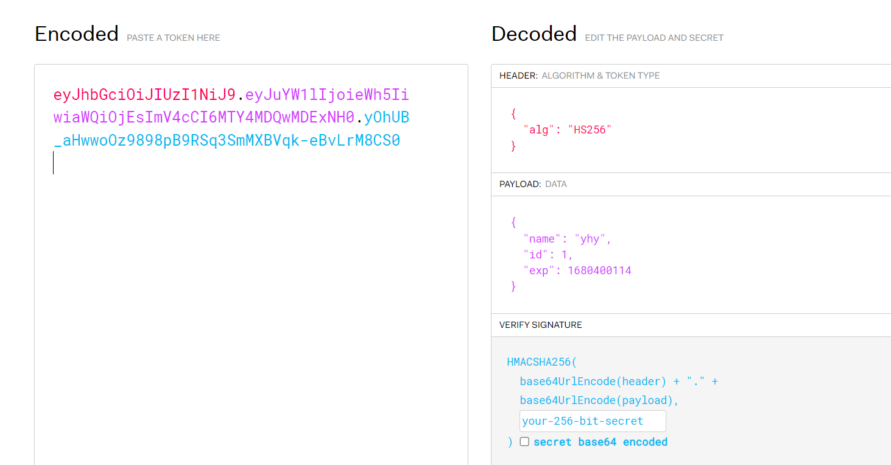Click the blue signature line _aHwwoOz9898pB9RSq3SmMXBVqk
This screenshot has height=465, width=891.
point(227,141)
